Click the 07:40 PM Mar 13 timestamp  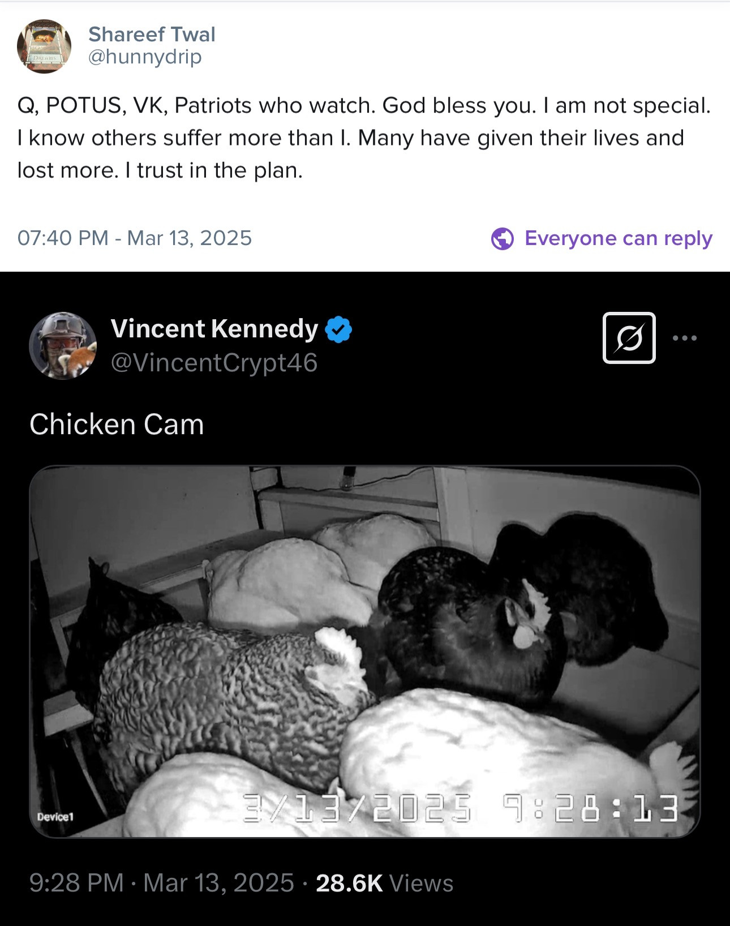134,238
